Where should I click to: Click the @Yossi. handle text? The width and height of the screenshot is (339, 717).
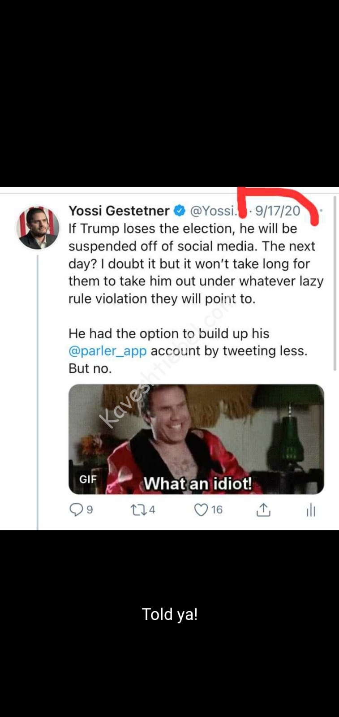coord(213,211)
